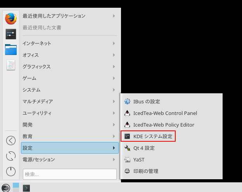Launch Firefox from the favorites sidebar
This screenshot has width=242, height=192.
click(x=11, y=19)
